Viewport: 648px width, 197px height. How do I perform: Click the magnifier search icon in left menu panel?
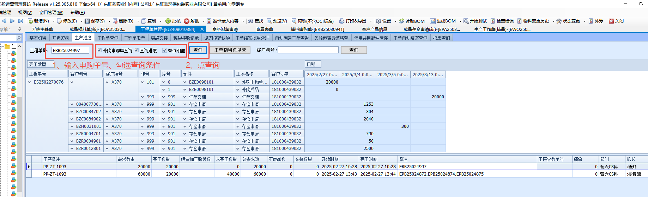click(x=19, y=38)
